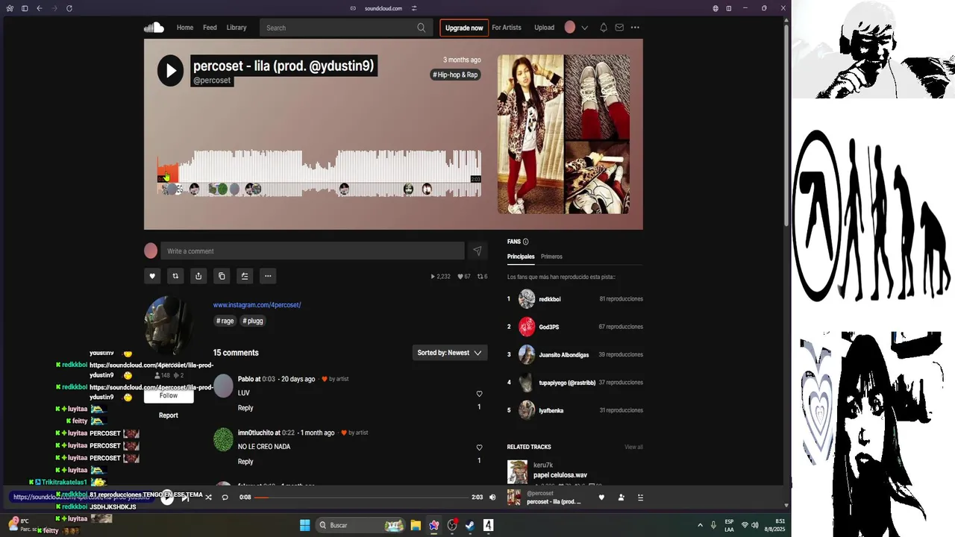Open the track artwork image

click(x=563, y=134)
